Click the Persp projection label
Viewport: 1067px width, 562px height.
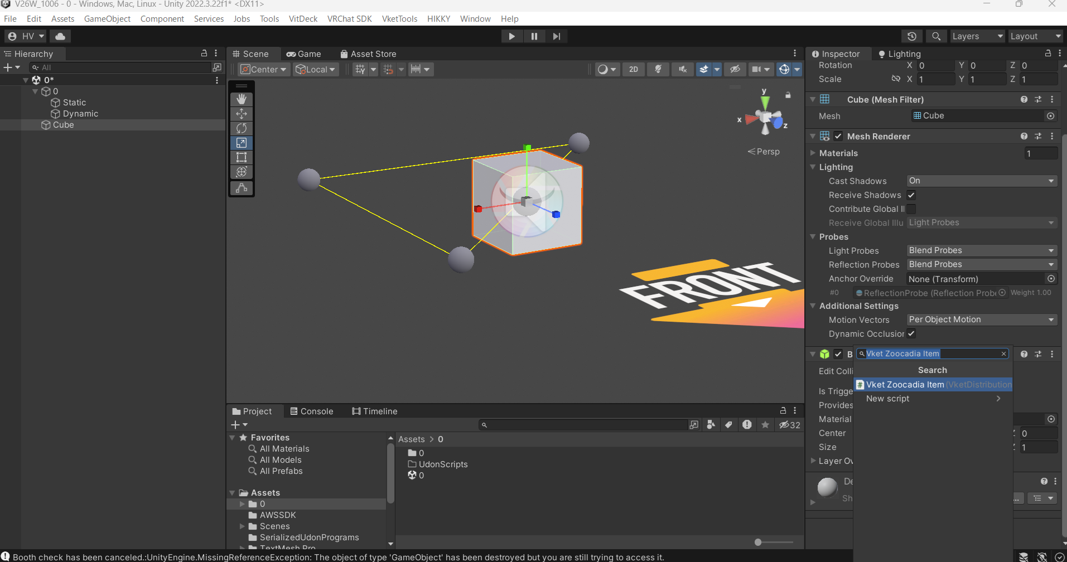764,152
